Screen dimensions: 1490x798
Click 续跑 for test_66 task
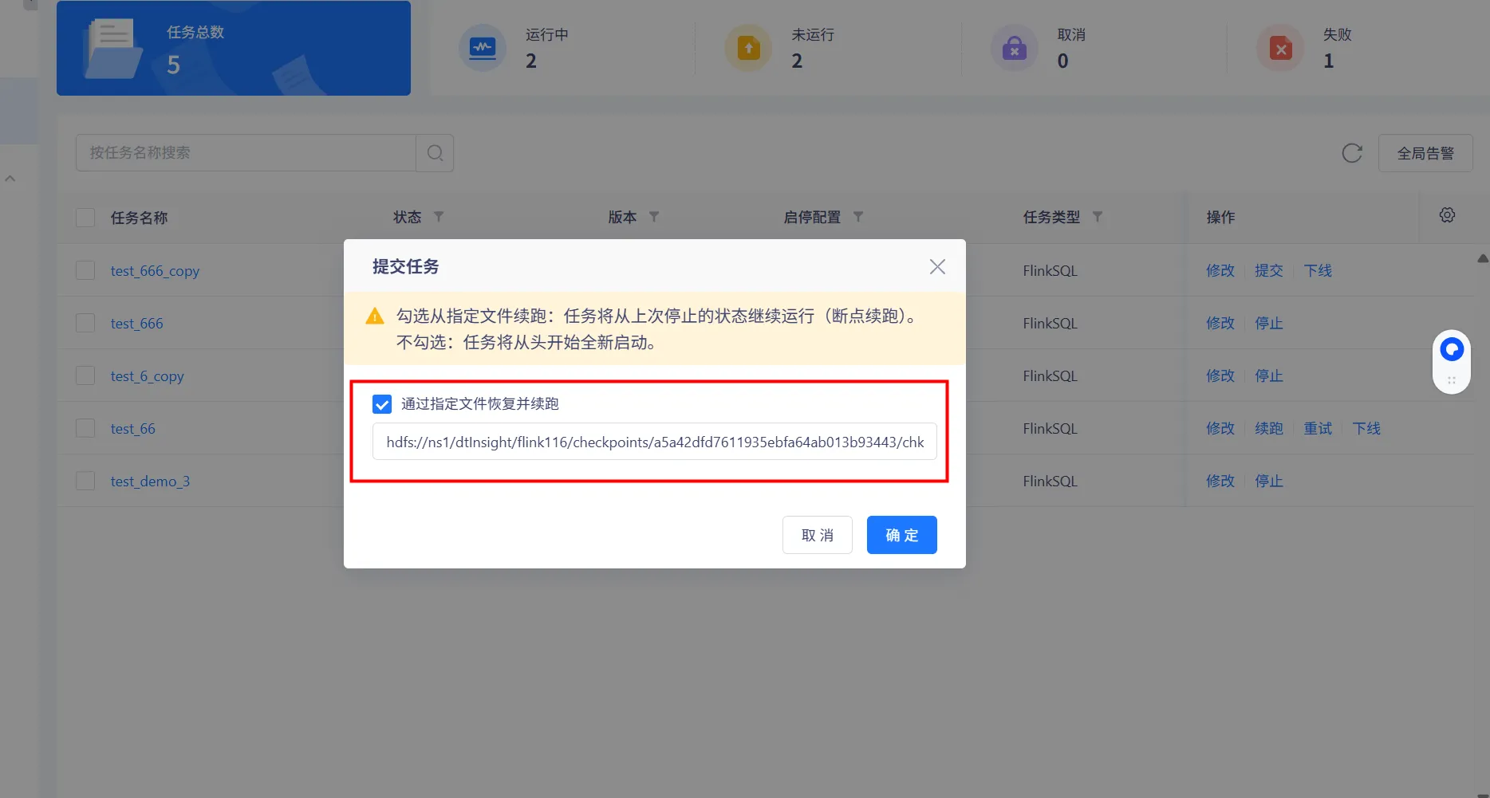1268,429
